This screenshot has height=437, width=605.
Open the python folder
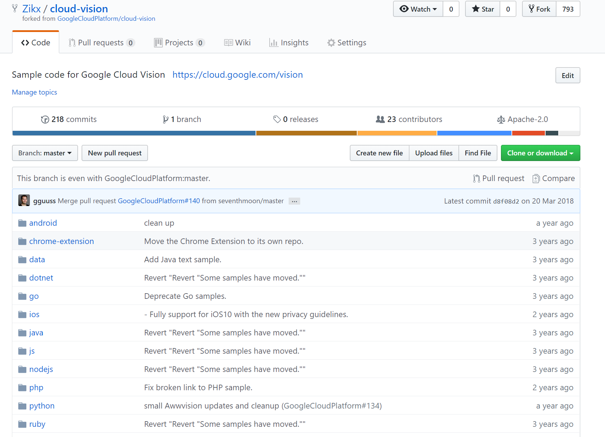(x=42, y=406)
